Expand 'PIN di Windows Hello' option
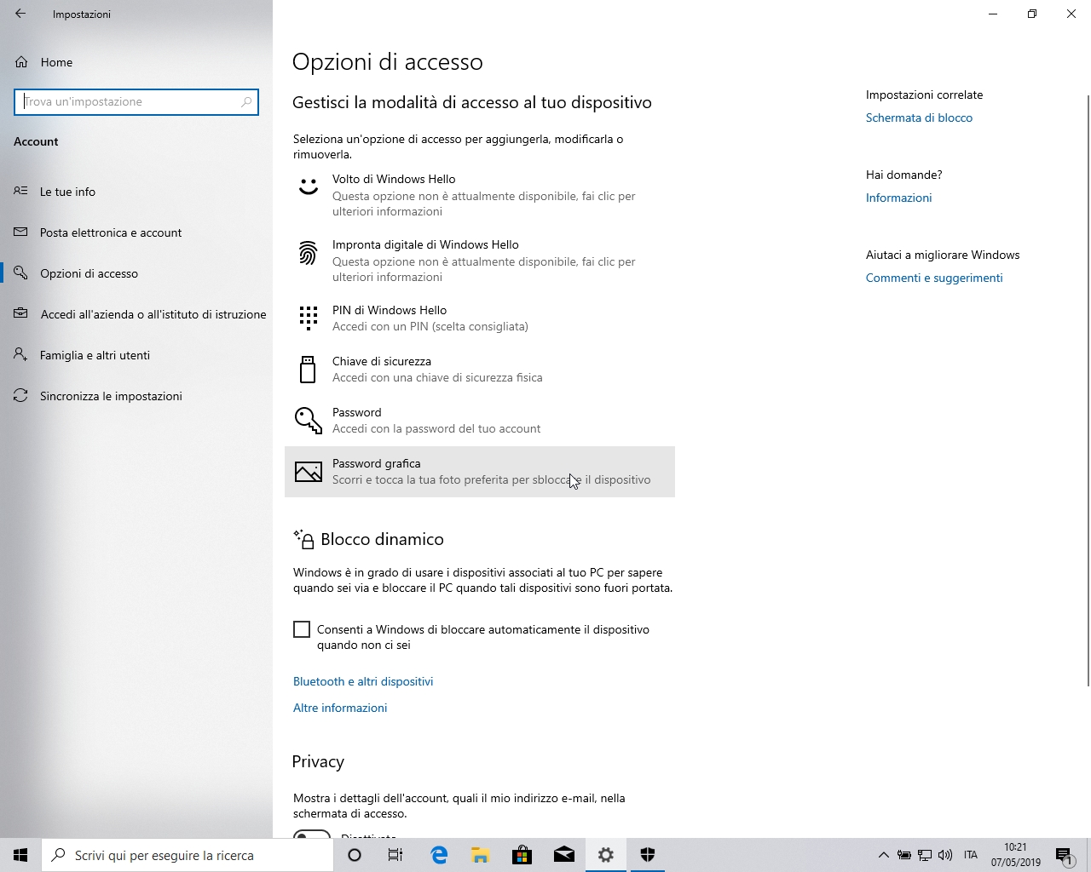This screenshot has height=872, width=1091. [x=480, y=318]
